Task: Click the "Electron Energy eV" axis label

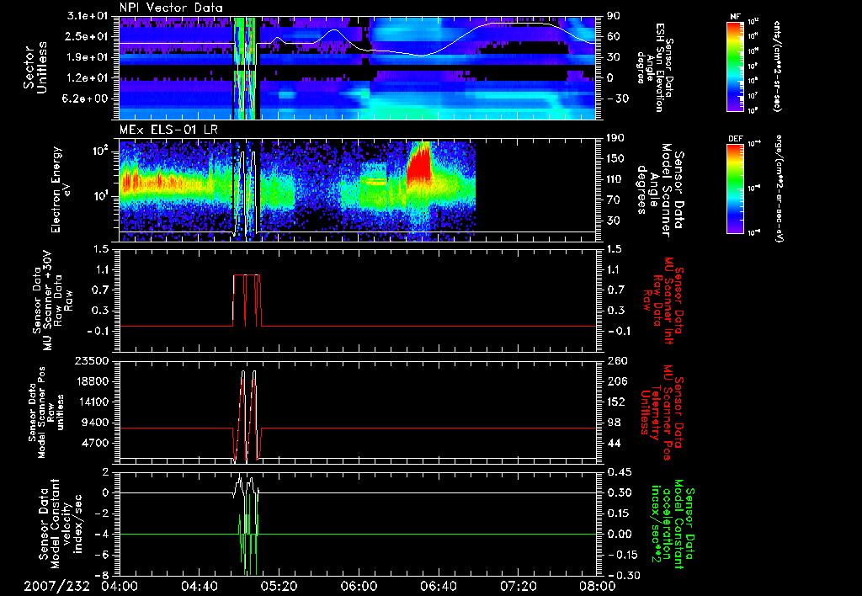Action: click(x=61, y=189)
